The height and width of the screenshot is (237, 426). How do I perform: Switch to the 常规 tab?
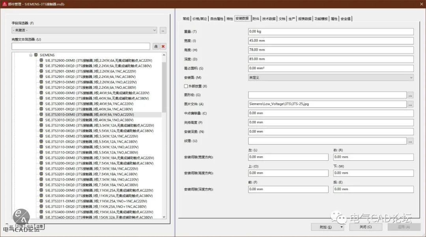186,18
